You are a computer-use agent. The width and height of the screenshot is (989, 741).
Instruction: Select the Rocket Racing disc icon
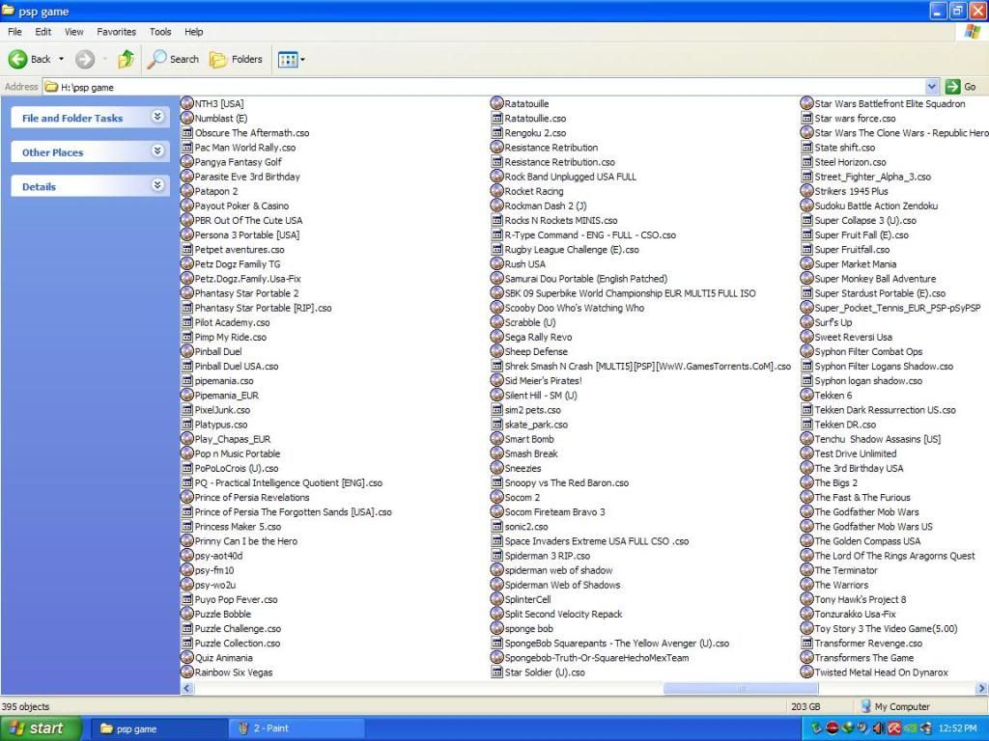click(496, 190)
